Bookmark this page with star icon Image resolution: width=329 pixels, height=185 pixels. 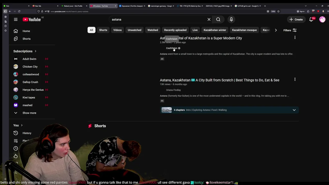[278, 11]
